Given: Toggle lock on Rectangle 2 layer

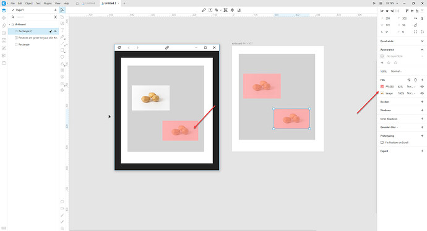Looking at the screenshot, I should tap(51, 31).
